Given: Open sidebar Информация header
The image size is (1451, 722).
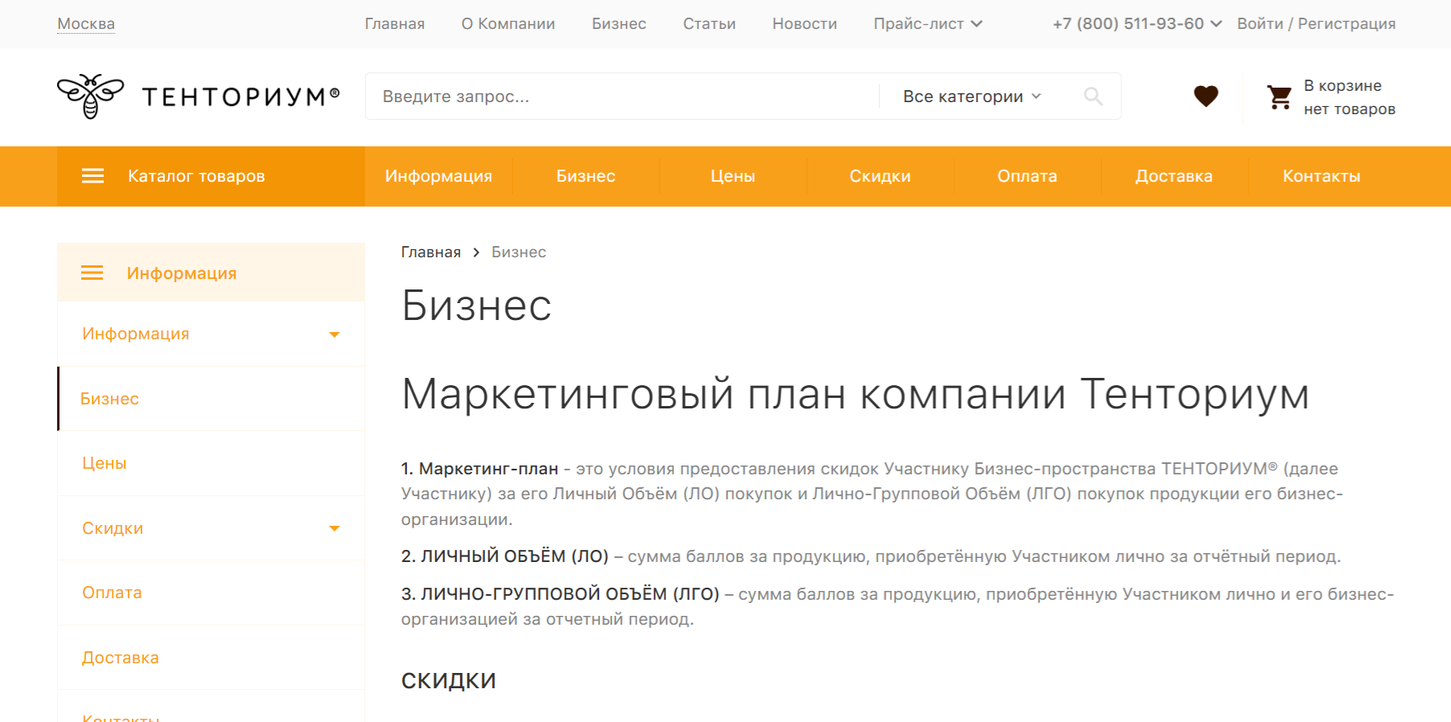Looking at the screenshot, I should point(211,273).
